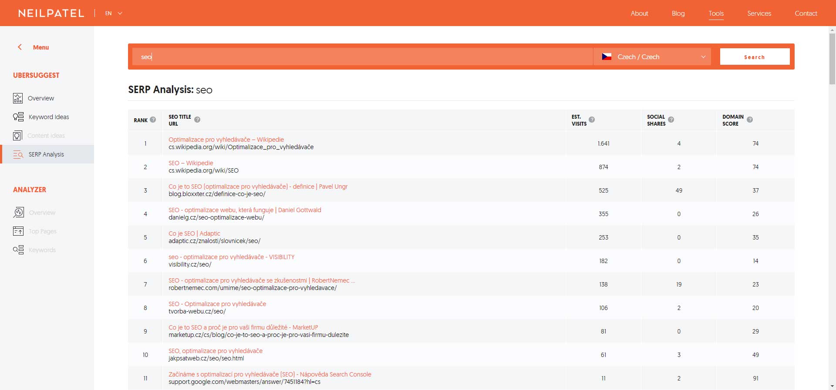
Task: Open the VISIBILITY seo result link
Action: tap(231, 257)
